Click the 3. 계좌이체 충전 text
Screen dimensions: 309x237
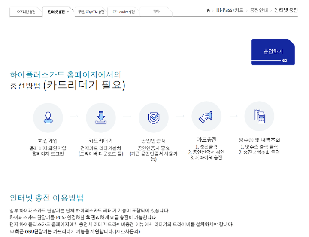206,157
